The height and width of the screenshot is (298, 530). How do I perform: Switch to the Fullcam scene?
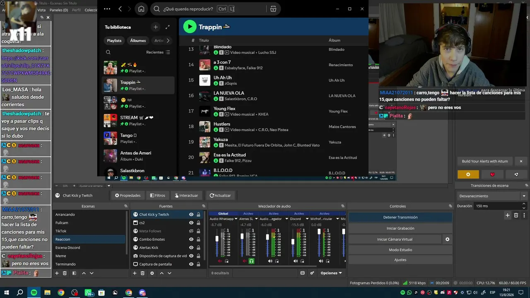click(89, 223)
